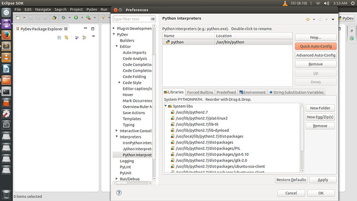This screenshot has width=357, height=201.
Task: Expand the Interactive Console tree node
Action: [117, 131]
